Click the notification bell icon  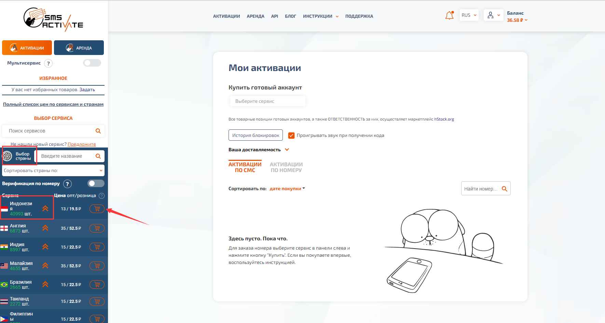(x=449, y=15)
